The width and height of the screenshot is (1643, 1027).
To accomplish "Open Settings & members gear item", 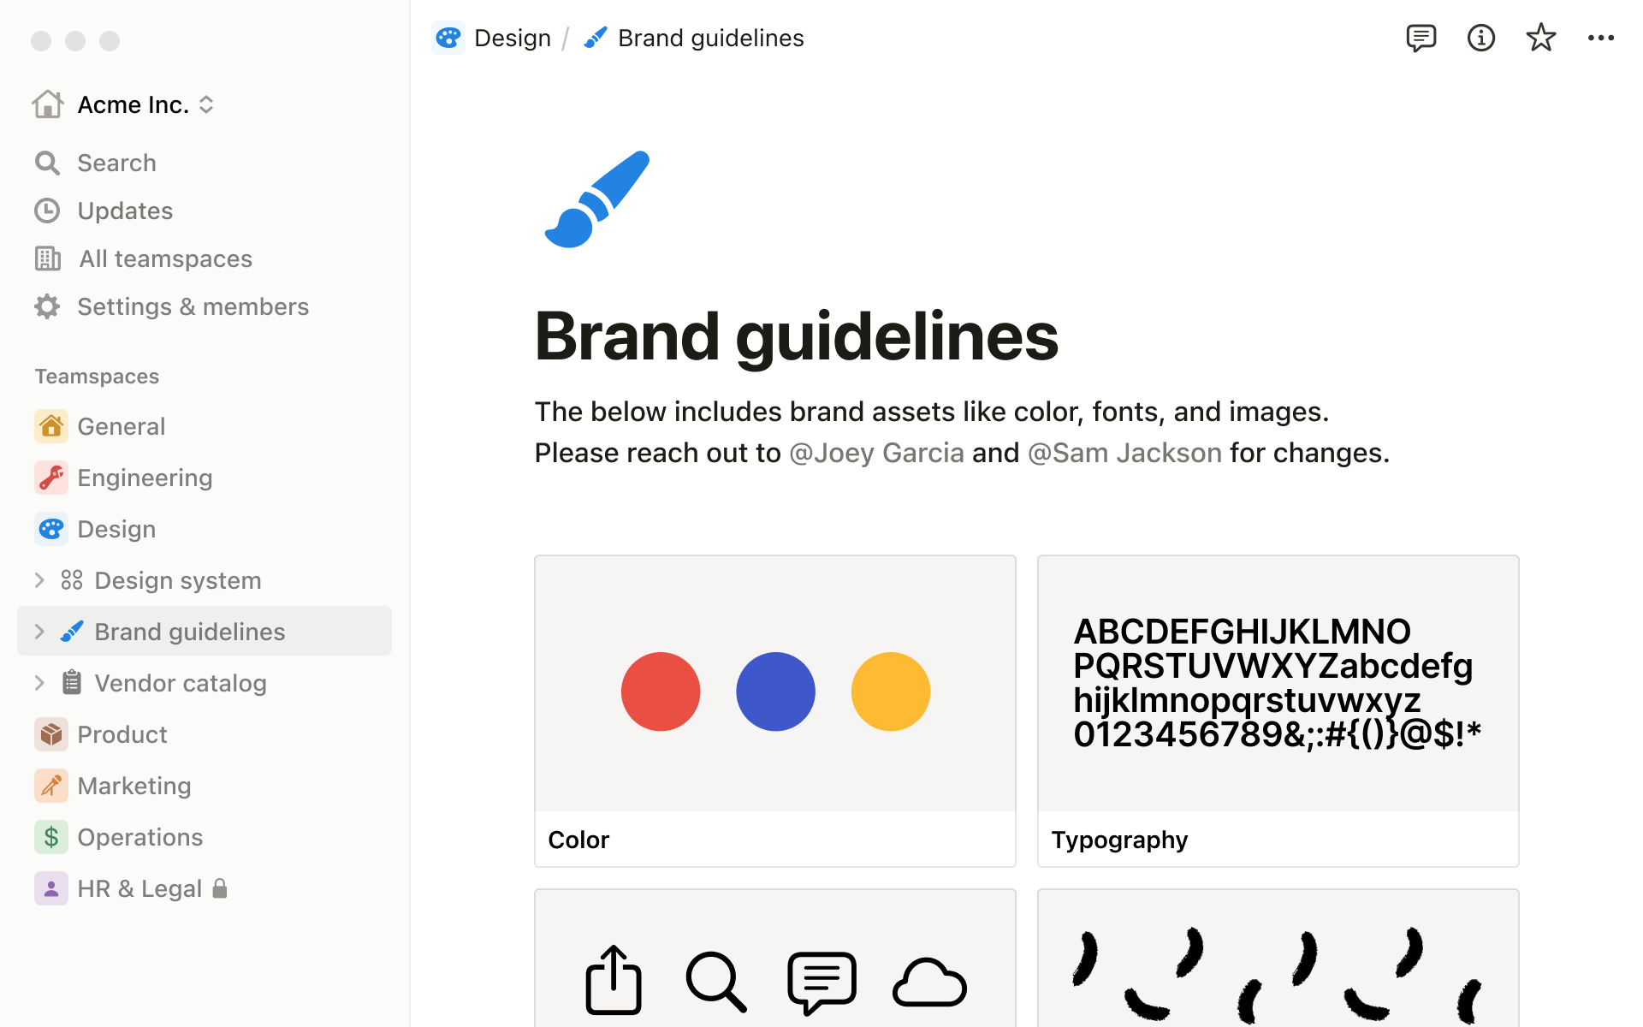I will pos(192,306).
